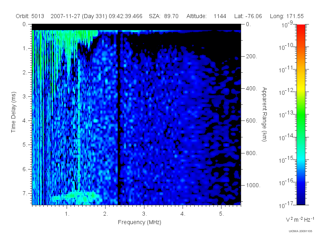321x241 pixels.
Task: Click the Frequency (MHz) axis title
Action: [140, 222]
